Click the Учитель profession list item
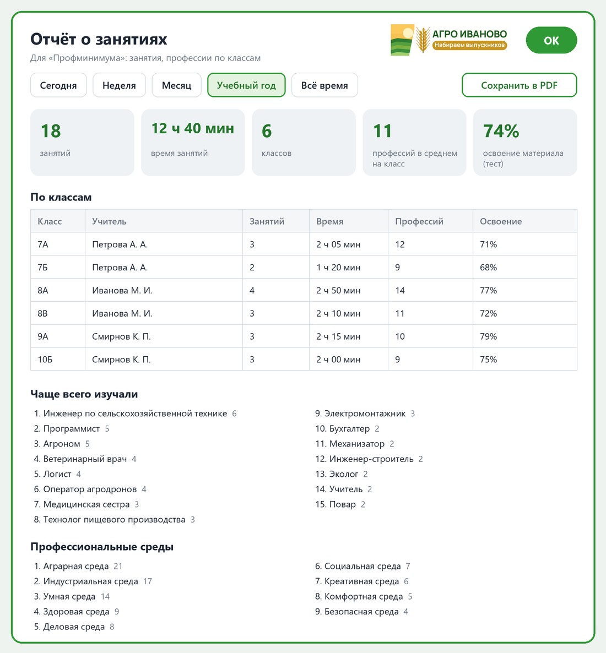Image resolution: width=606 pixels, height=653 pixels. click(x=343, y=489)
